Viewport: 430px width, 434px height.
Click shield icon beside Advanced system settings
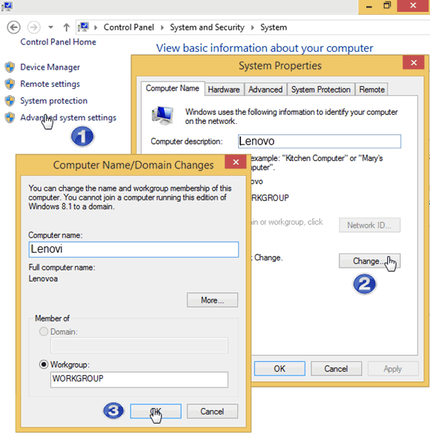point(10,118)
